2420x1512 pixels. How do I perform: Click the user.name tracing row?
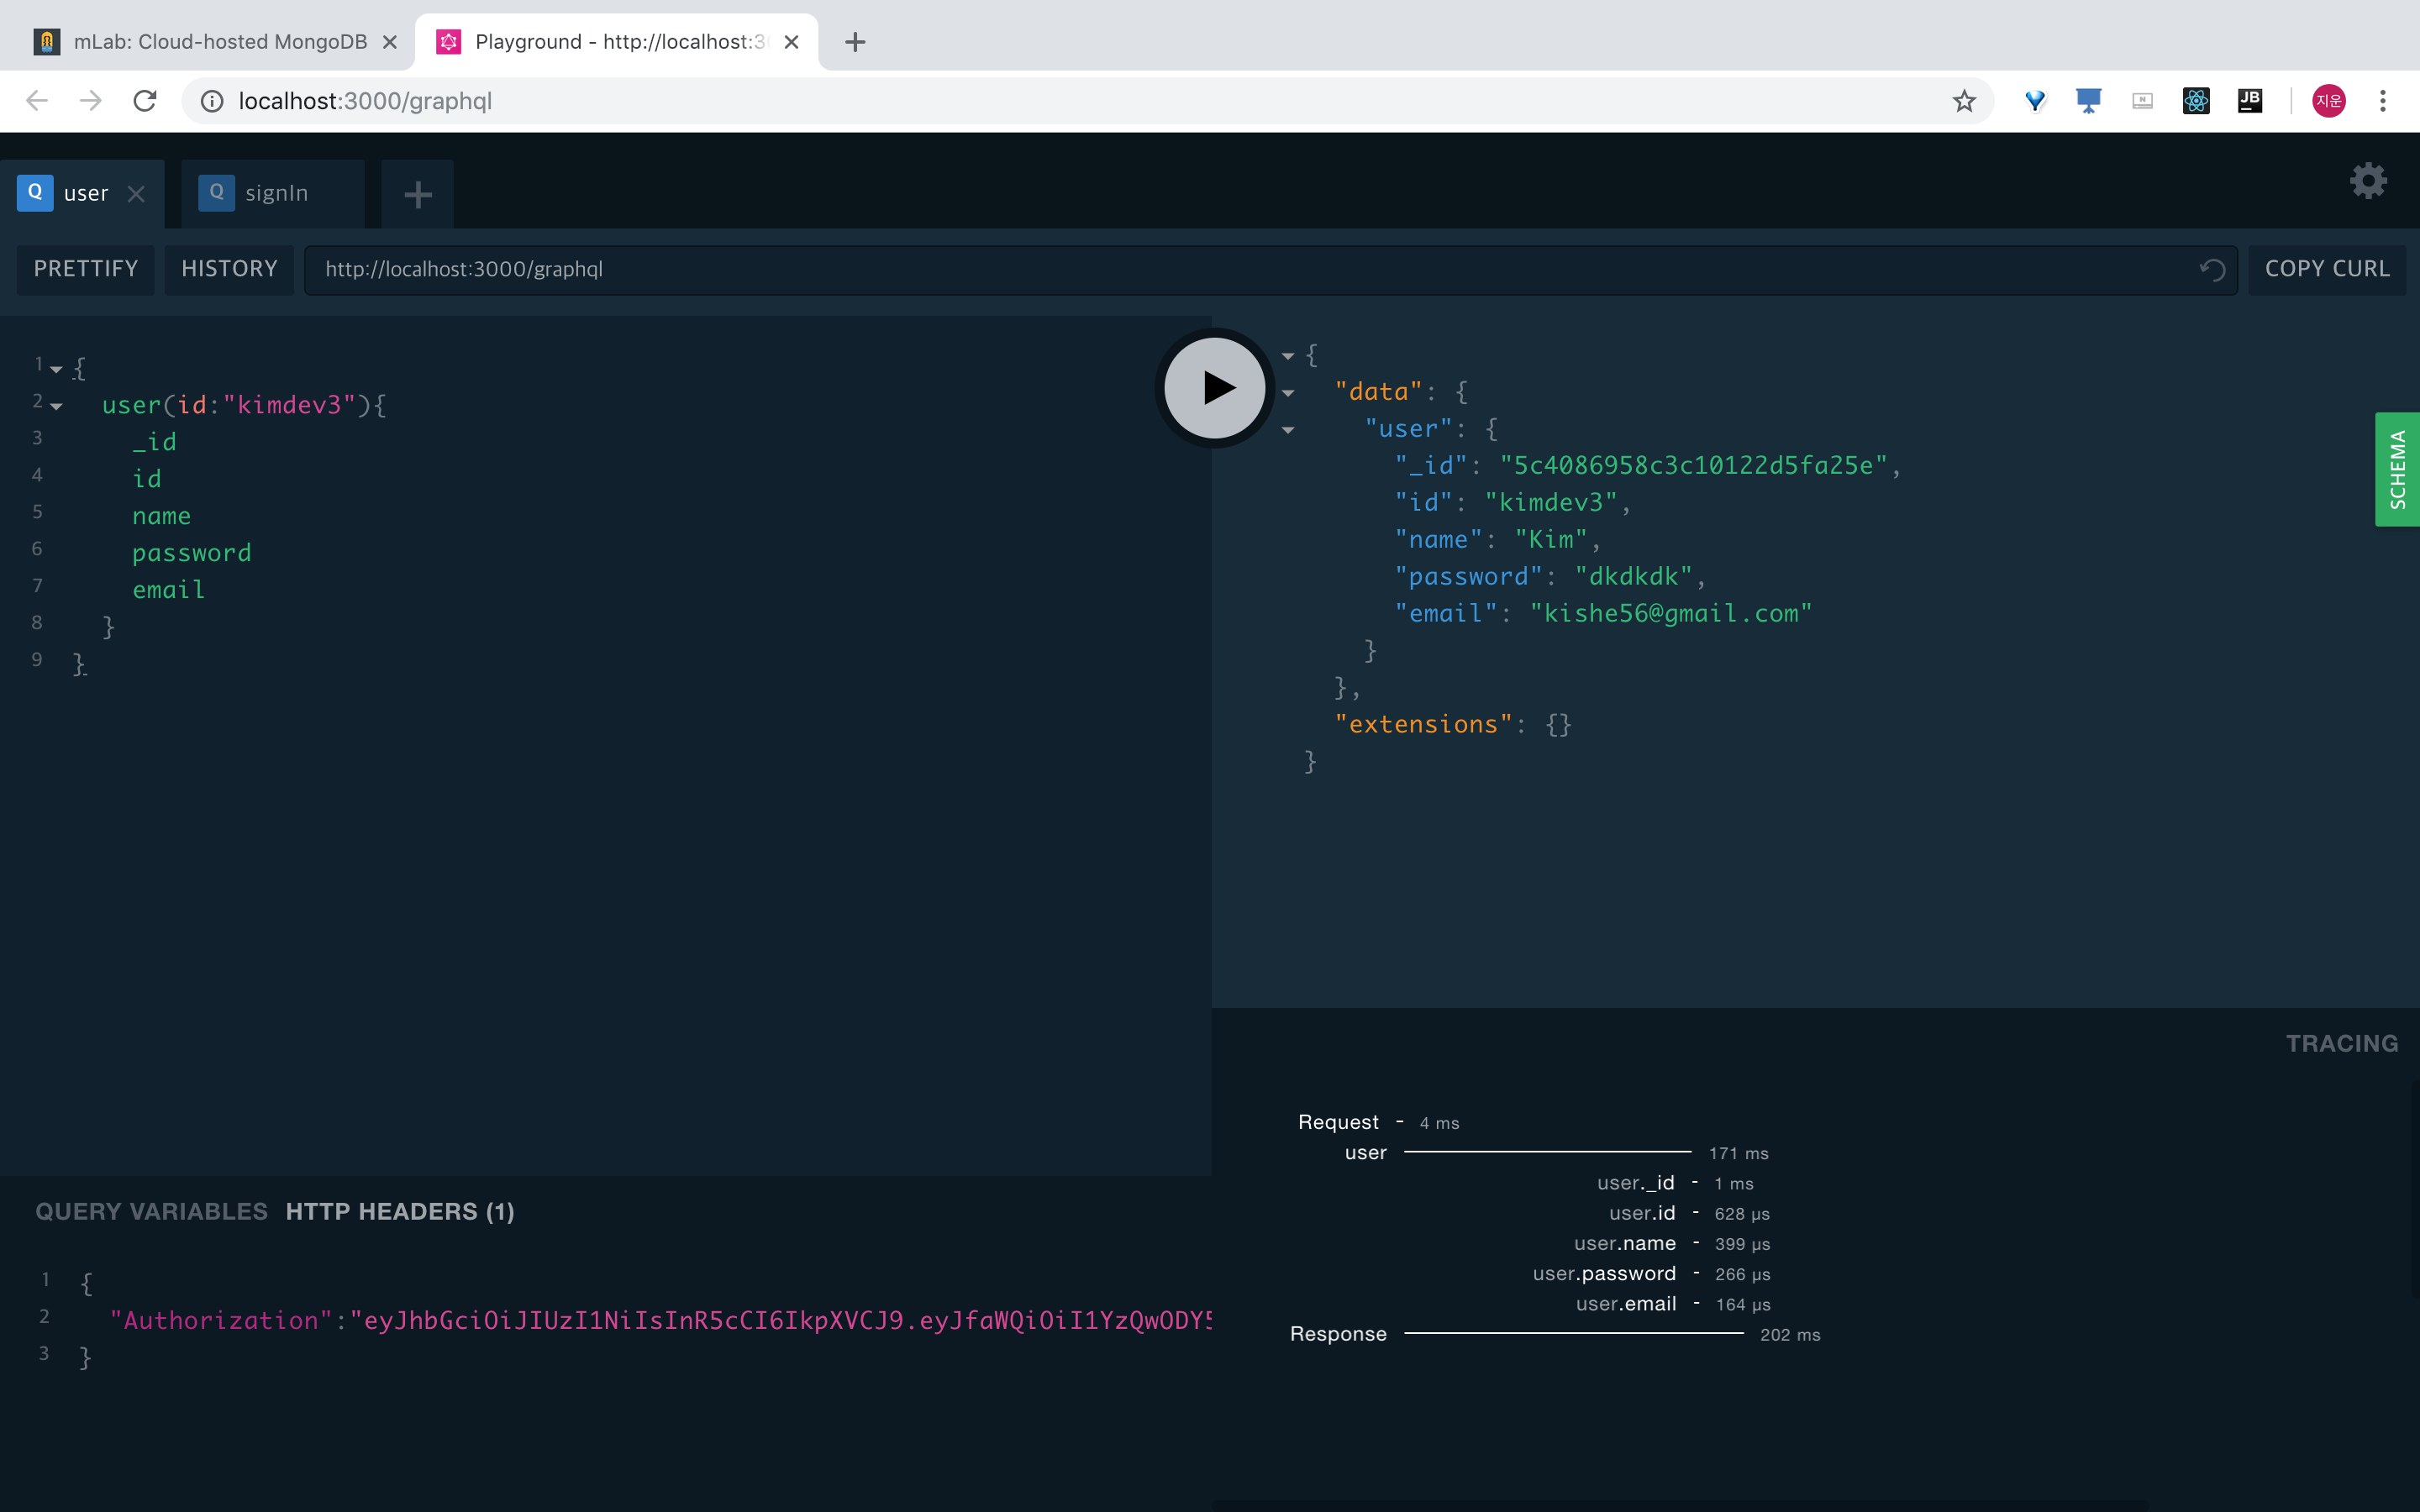(x=1671, y=1244)
